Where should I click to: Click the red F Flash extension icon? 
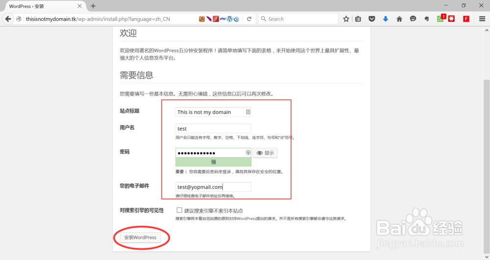tap(466, 19)
